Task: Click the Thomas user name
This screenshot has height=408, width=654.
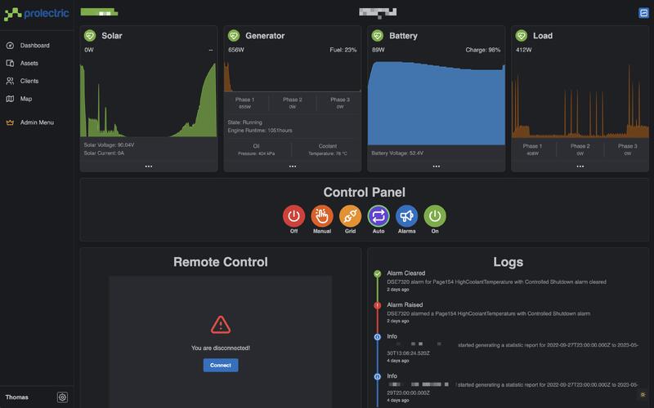Action: tap(16, 397)
